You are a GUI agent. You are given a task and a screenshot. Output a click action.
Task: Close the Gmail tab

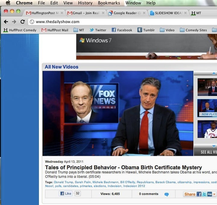pyautogui.click(x=103, y=13)
